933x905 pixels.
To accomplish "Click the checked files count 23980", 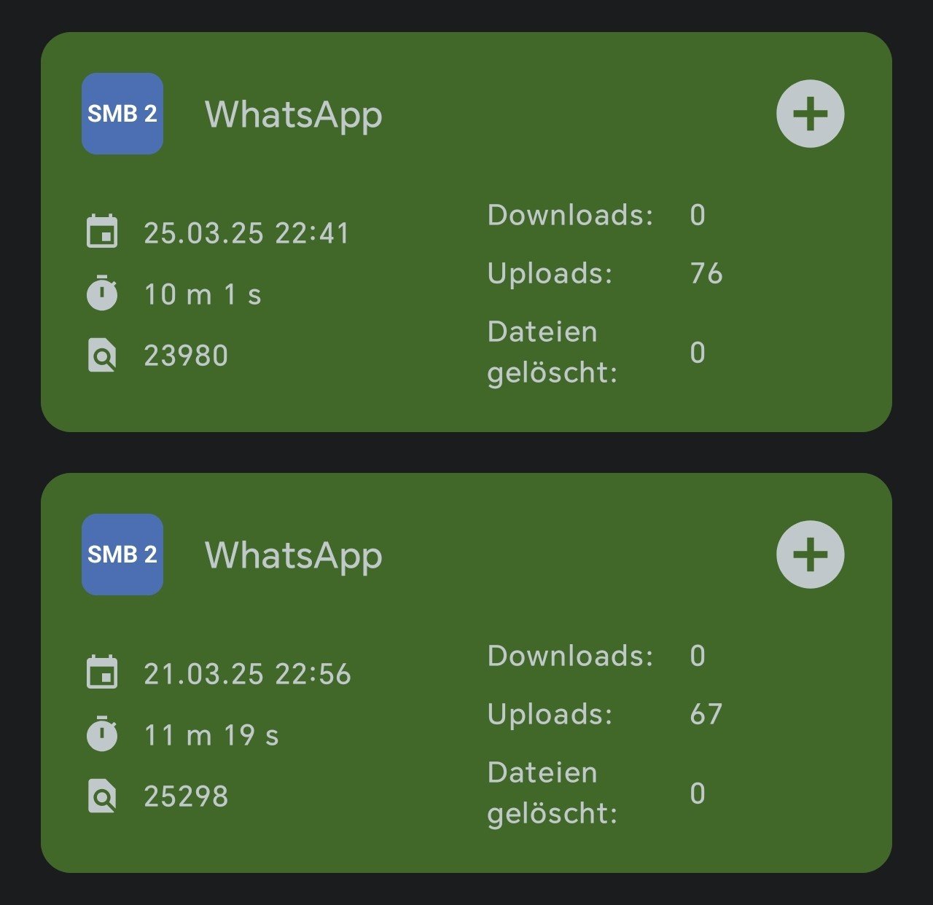I will pos(186,356).
